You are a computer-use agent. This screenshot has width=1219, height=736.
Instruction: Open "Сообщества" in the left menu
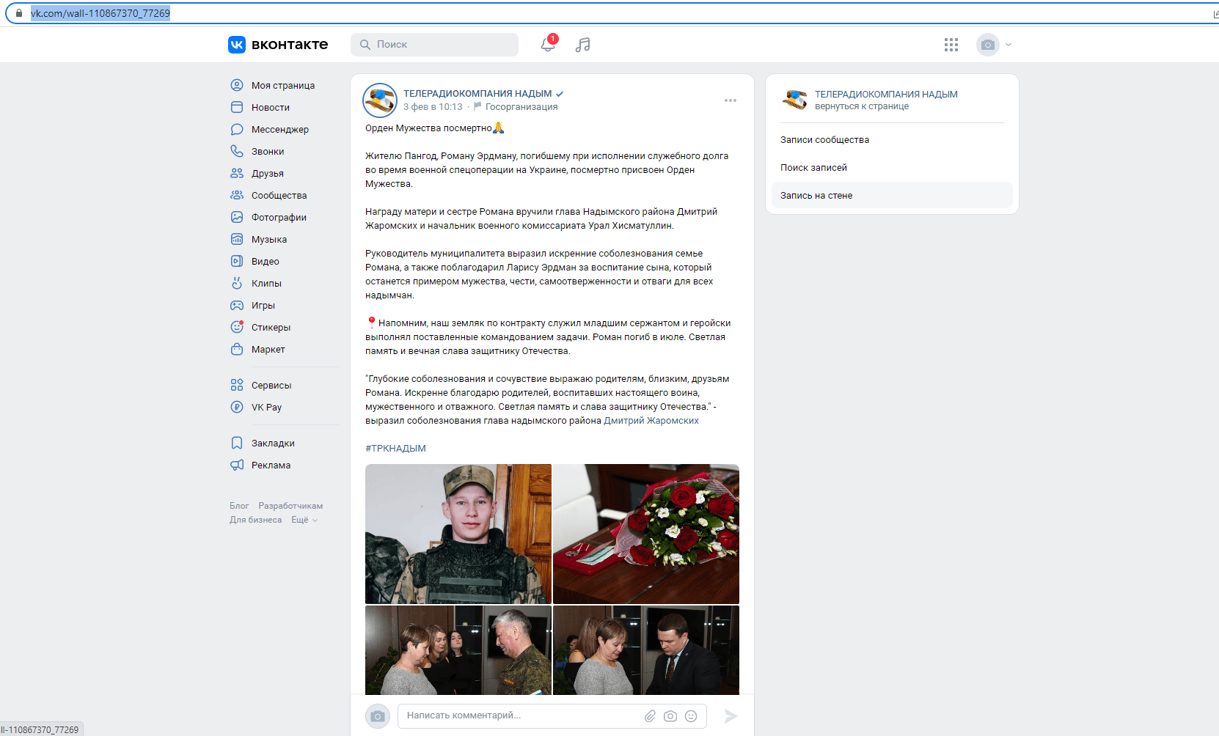coord(279,195)
